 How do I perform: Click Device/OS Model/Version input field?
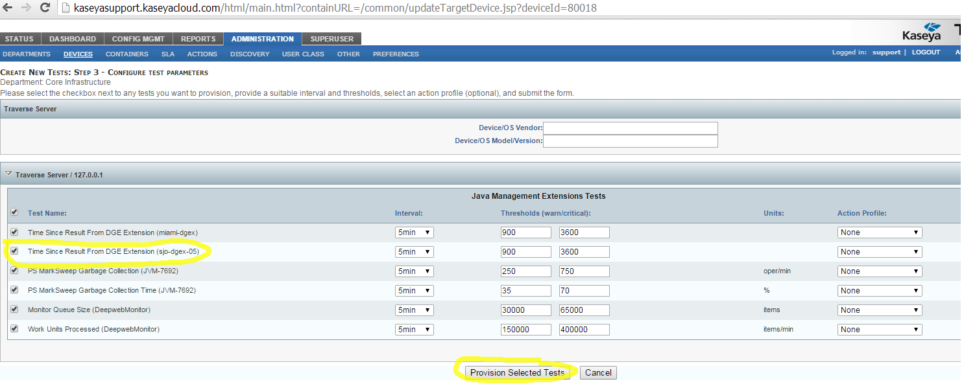pos(631,141)
